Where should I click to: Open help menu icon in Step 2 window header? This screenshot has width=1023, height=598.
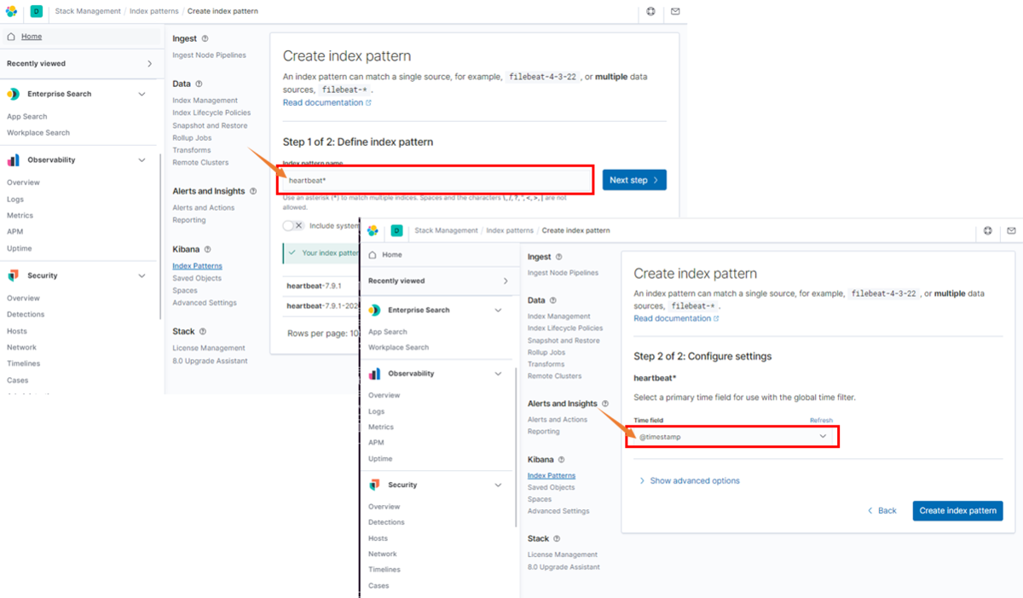pyautogui.click(x=987, y=230)
